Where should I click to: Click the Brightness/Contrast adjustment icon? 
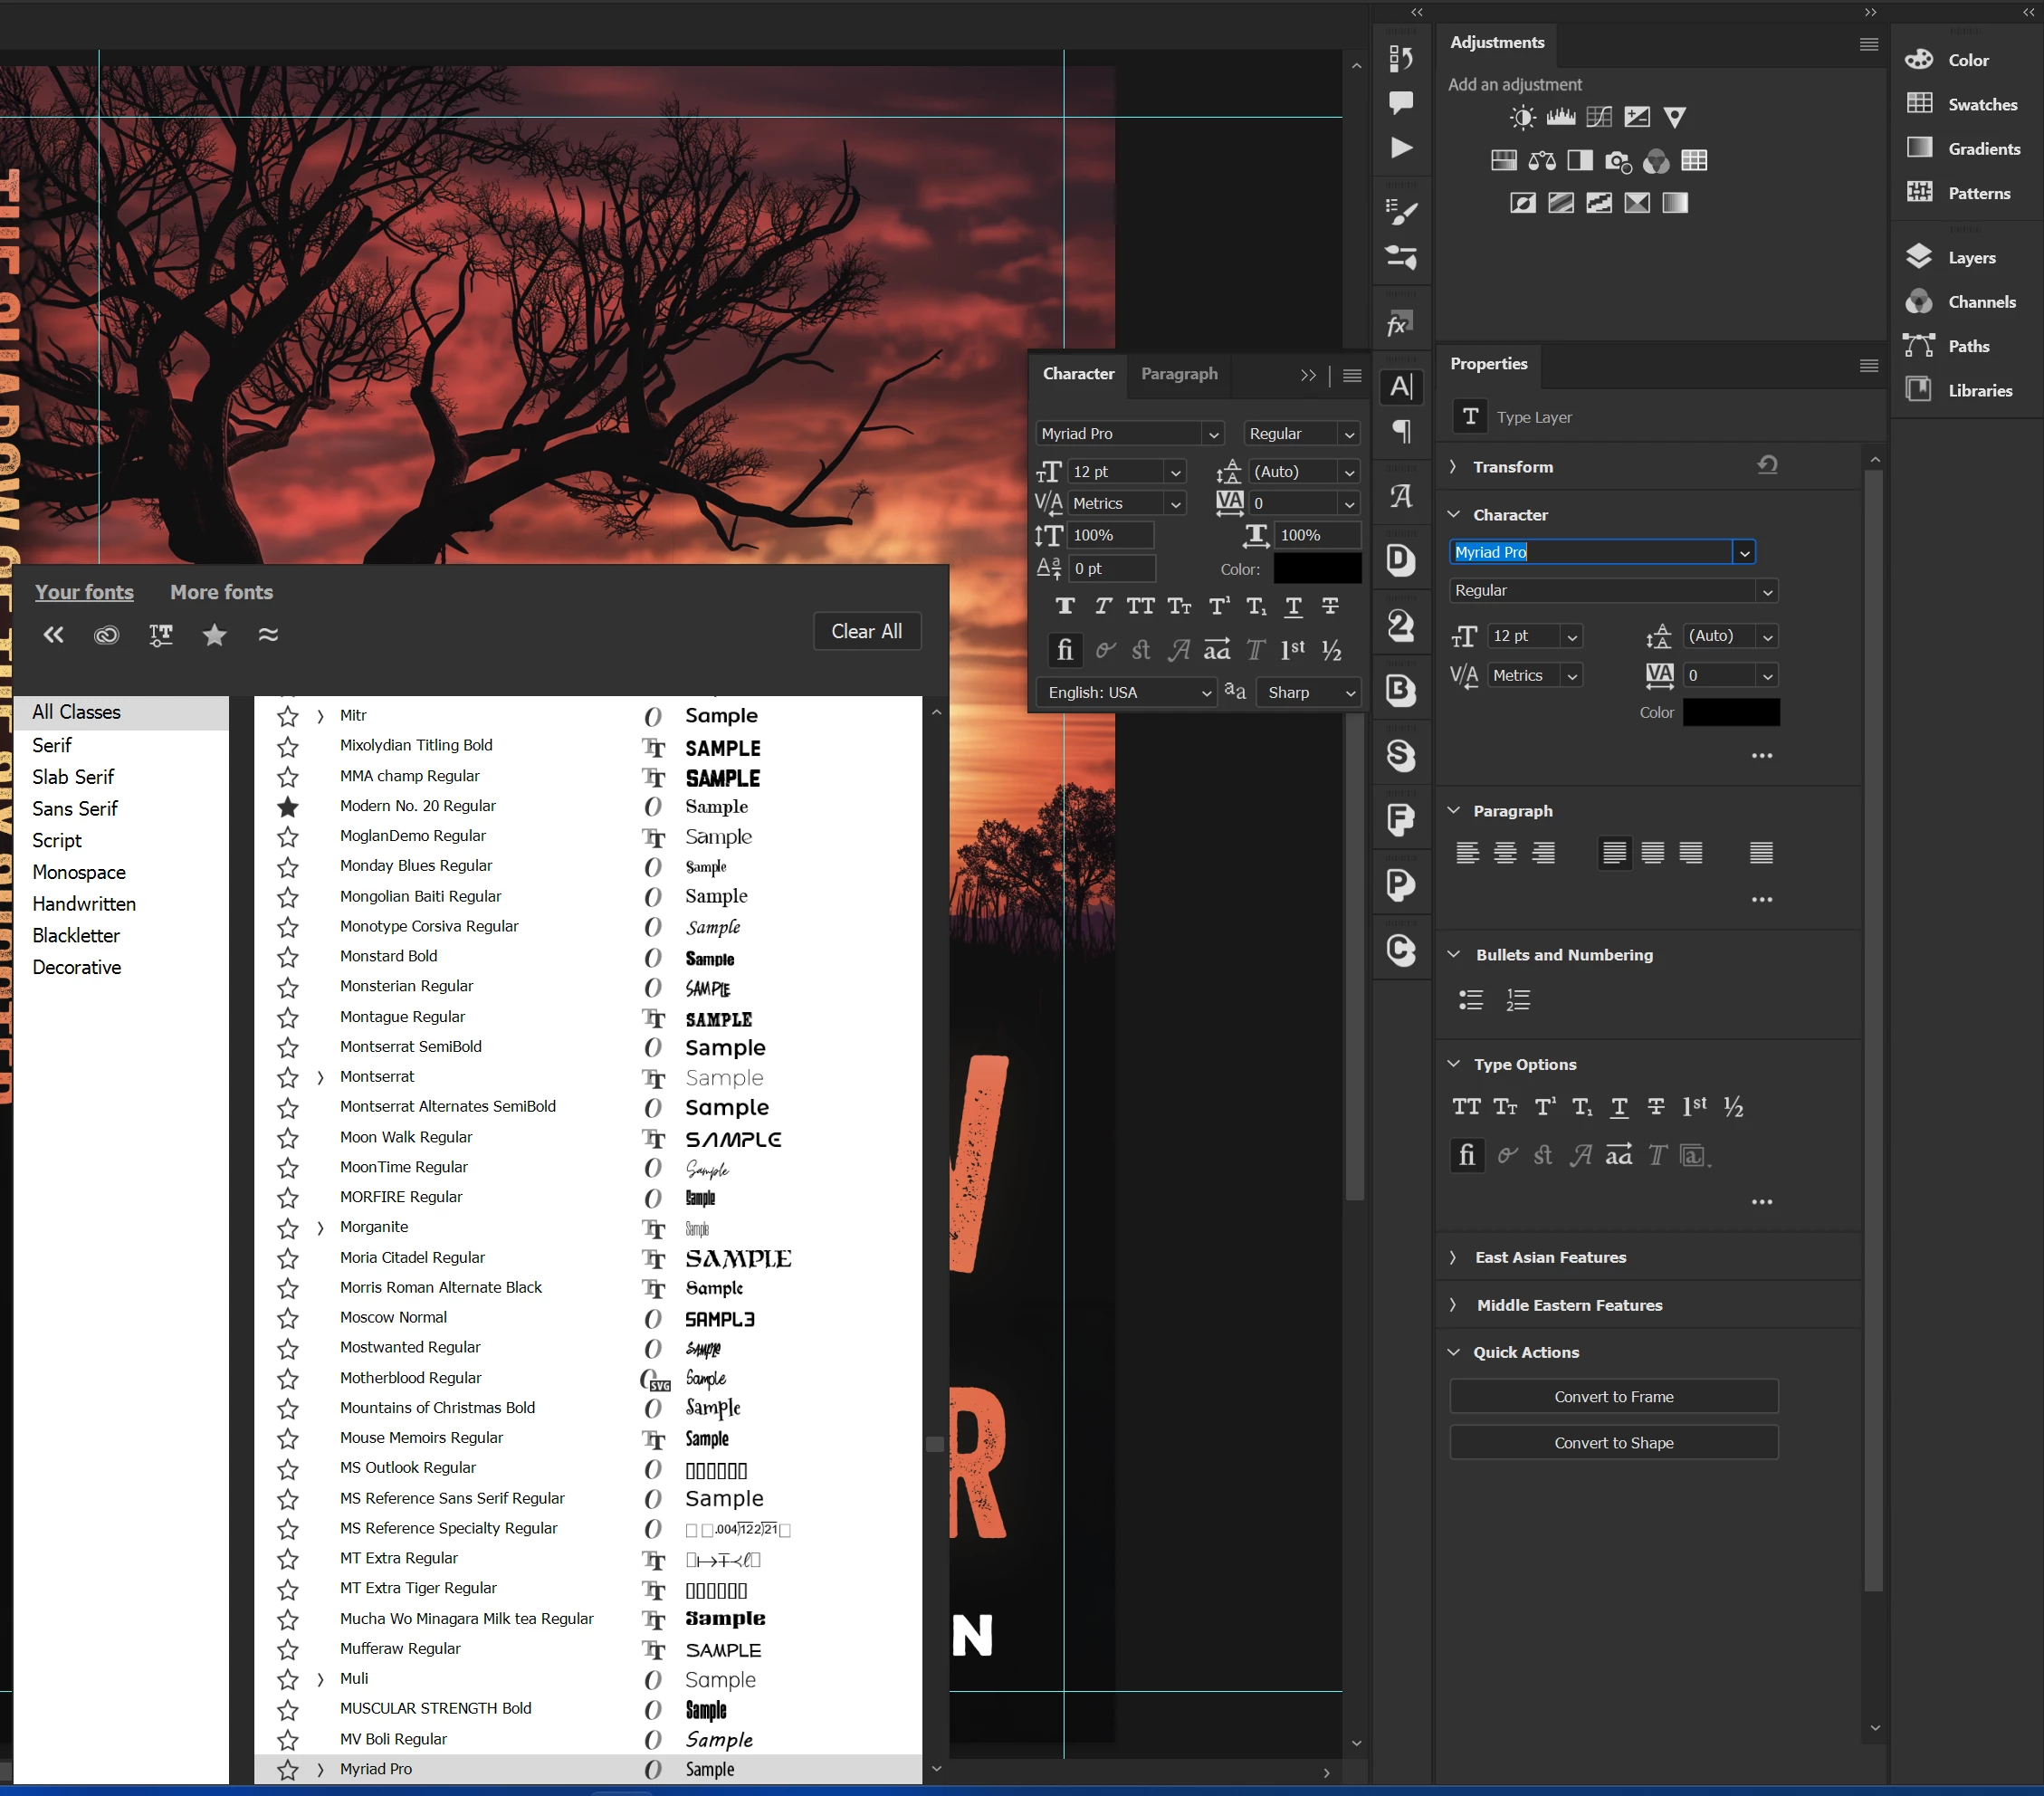point(1522,118)
